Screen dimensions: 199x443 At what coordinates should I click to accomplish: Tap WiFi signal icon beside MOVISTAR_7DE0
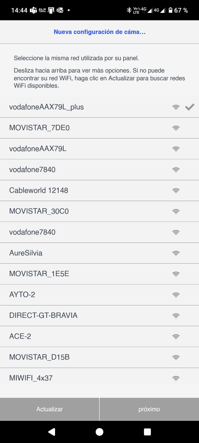176,128
